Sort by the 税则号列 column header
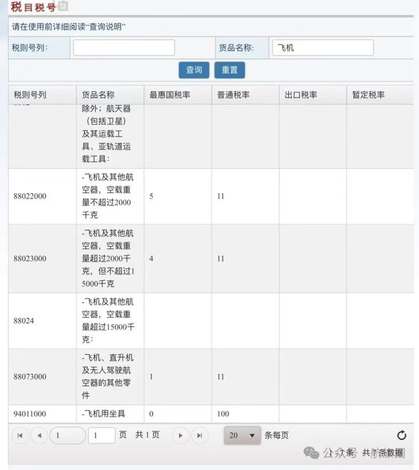The height and width of the screenshot is (470, 419). coord(30,95)
